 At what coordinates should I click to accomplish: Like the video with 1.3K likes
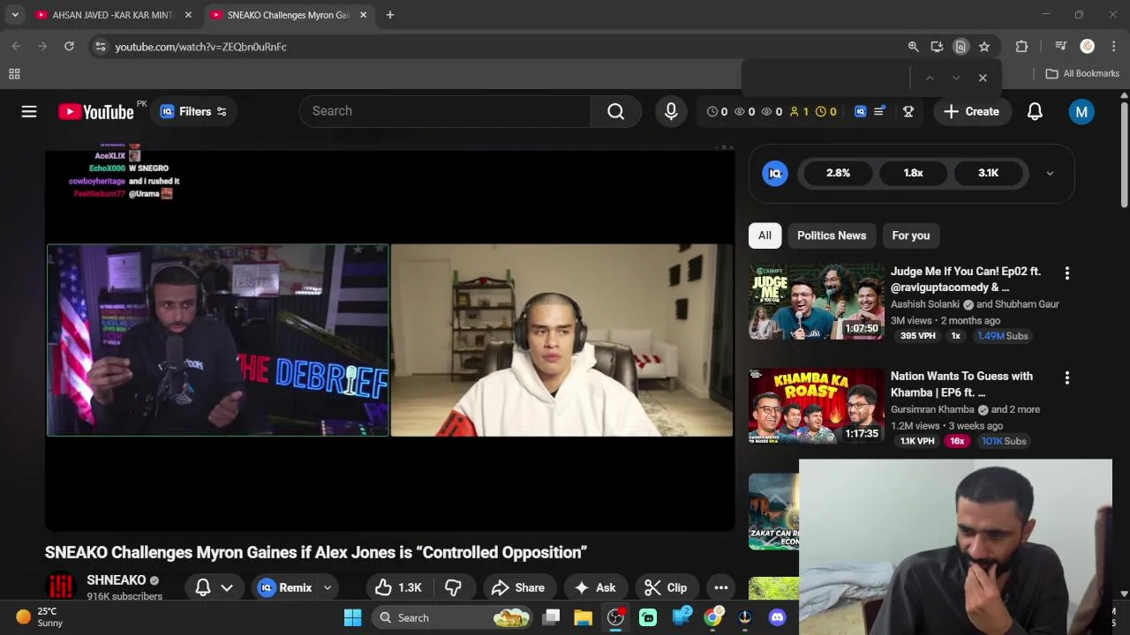[398, 587]
